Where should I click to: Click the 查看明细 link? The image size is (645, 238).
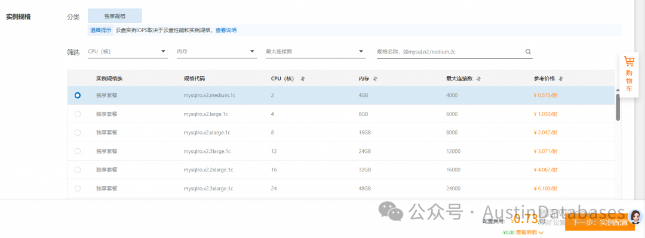[x=527, y=233]
